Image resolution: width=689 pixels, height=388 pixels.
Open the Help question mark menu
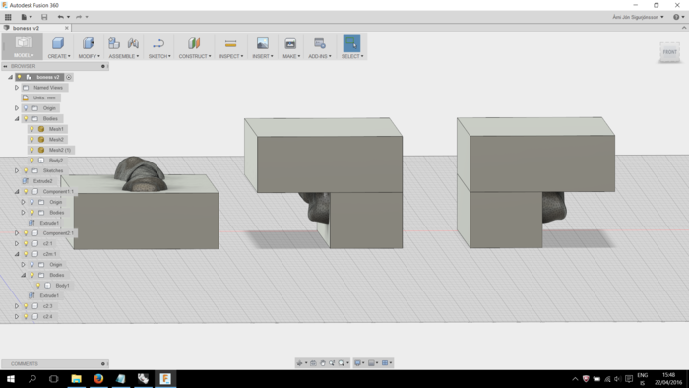click(678, 17)
